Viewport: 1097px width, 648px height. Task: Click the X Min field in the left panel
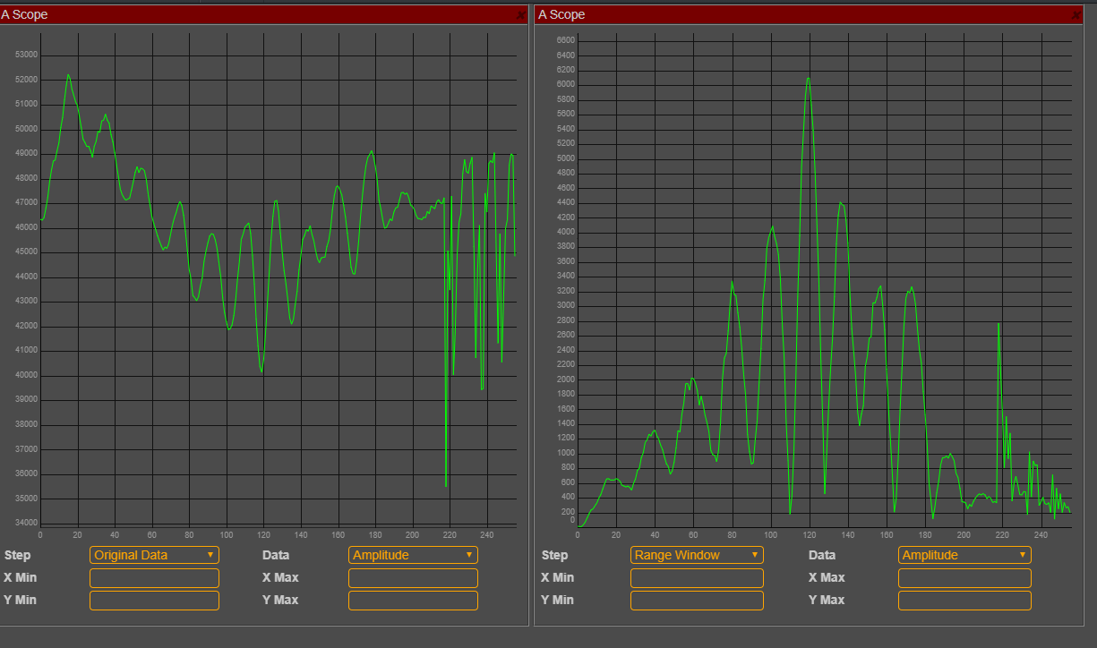click(154, 578)
